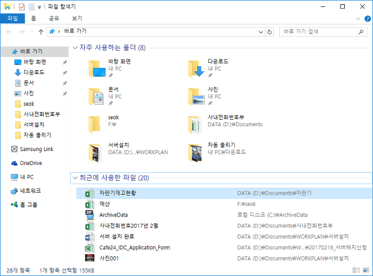Click the Up one level arrow

[41, 32]
